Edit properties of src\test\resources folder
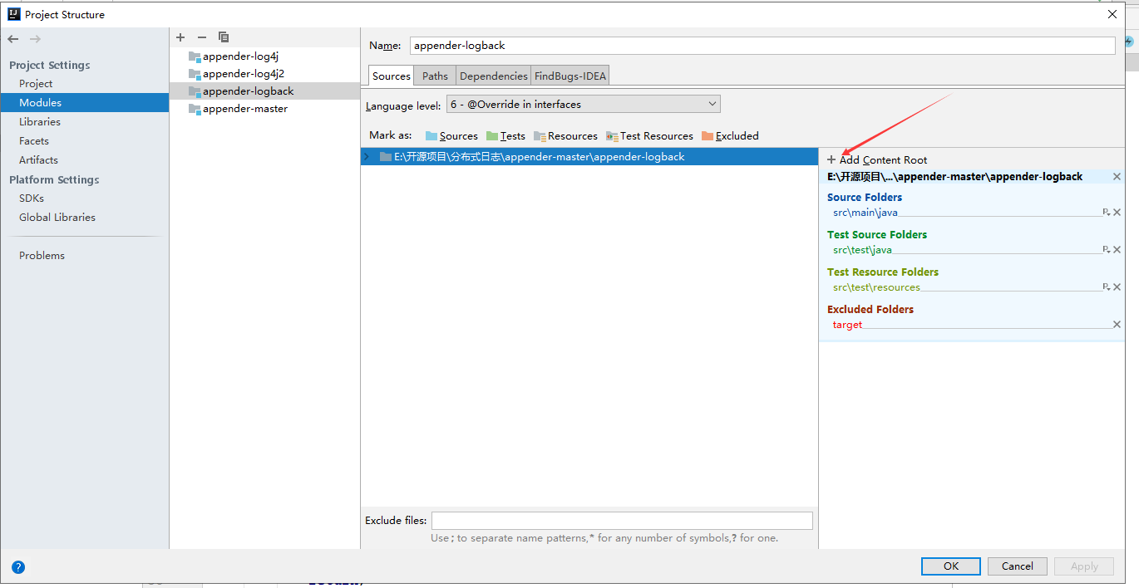The height and width of the screenshot is (588, 1139). (x=1107, y=287)
